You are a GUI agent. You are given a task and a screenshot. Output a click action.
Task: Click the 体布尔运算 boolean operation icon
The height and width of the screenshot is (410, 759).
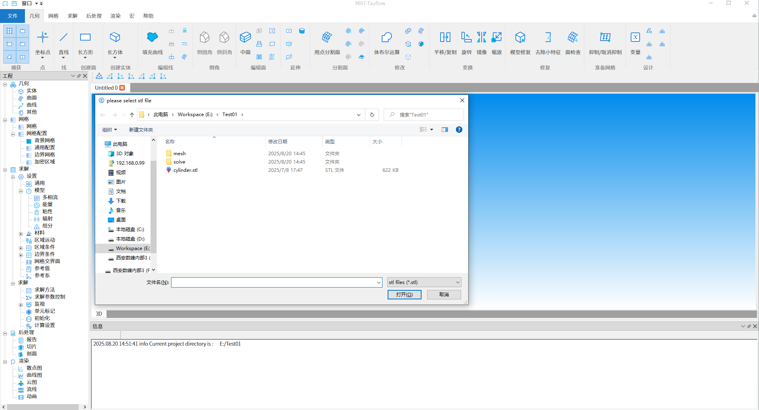coord(386,38)
